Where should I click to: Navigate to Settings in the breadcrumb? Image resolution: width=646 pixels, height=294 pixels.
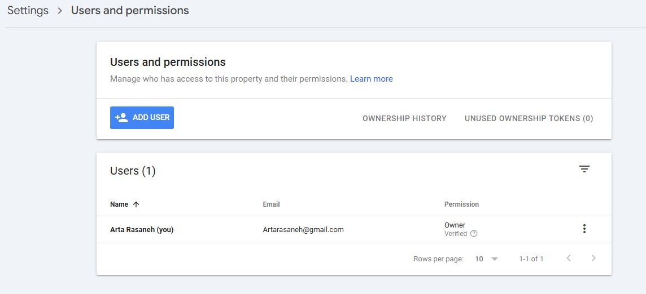(28, 11)
